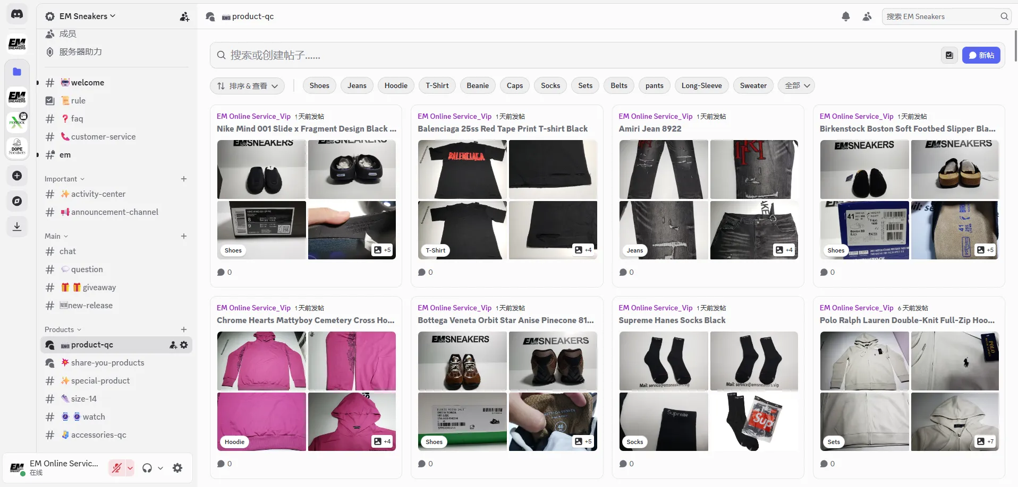1018x487 pixels.
Task: Create a new post button
Action: (x=981, y=55)
